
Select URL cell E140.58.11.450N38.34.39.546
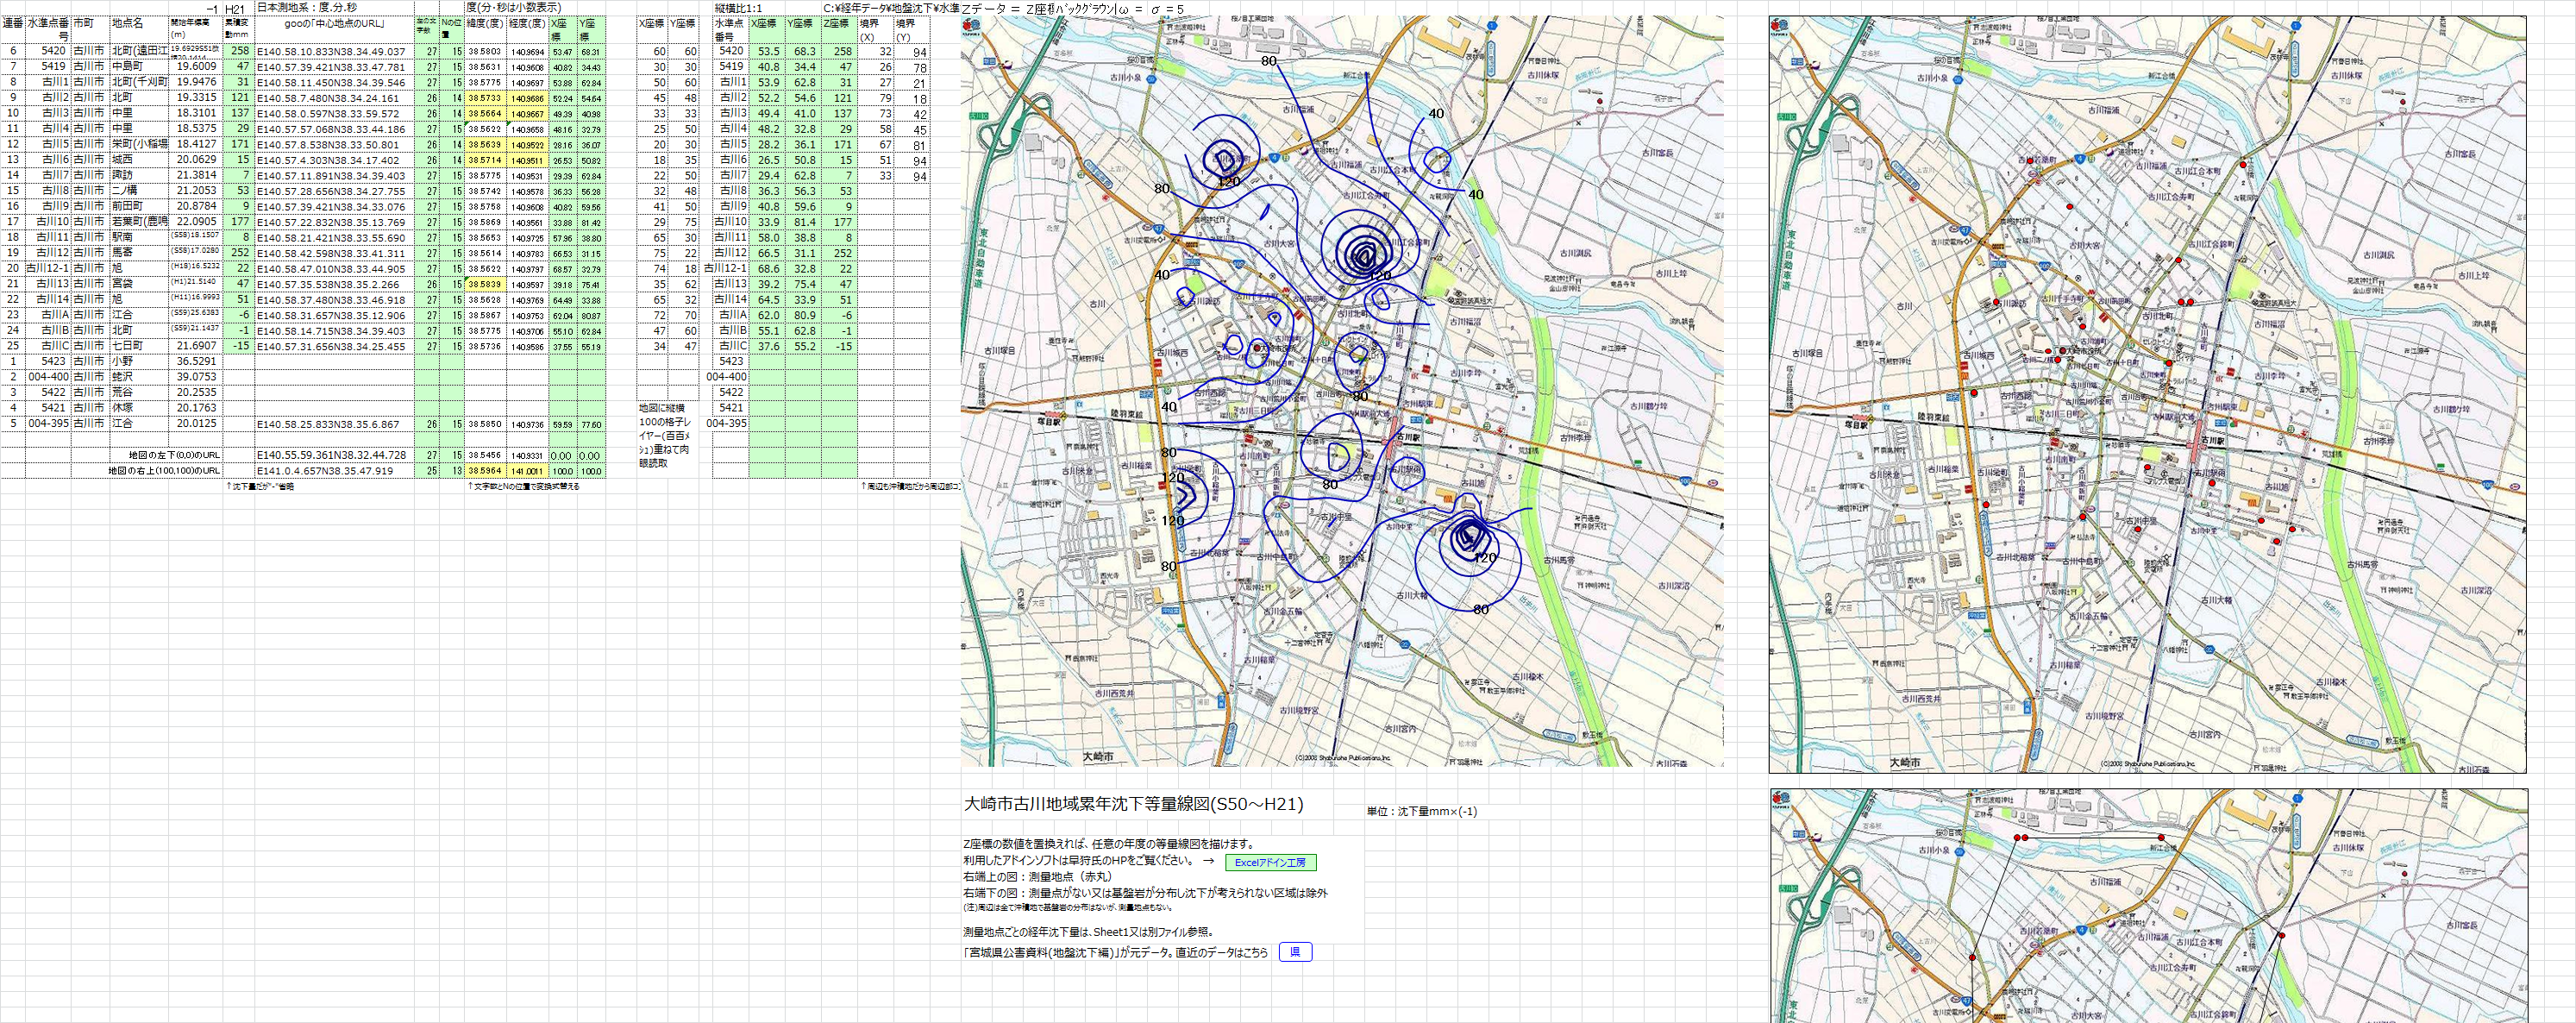pos(334,83)
